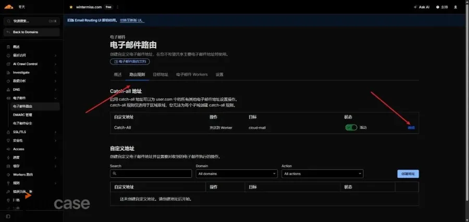Switch to the 目标地址 tab
The image size is (469, 222).
click(161, 74)
